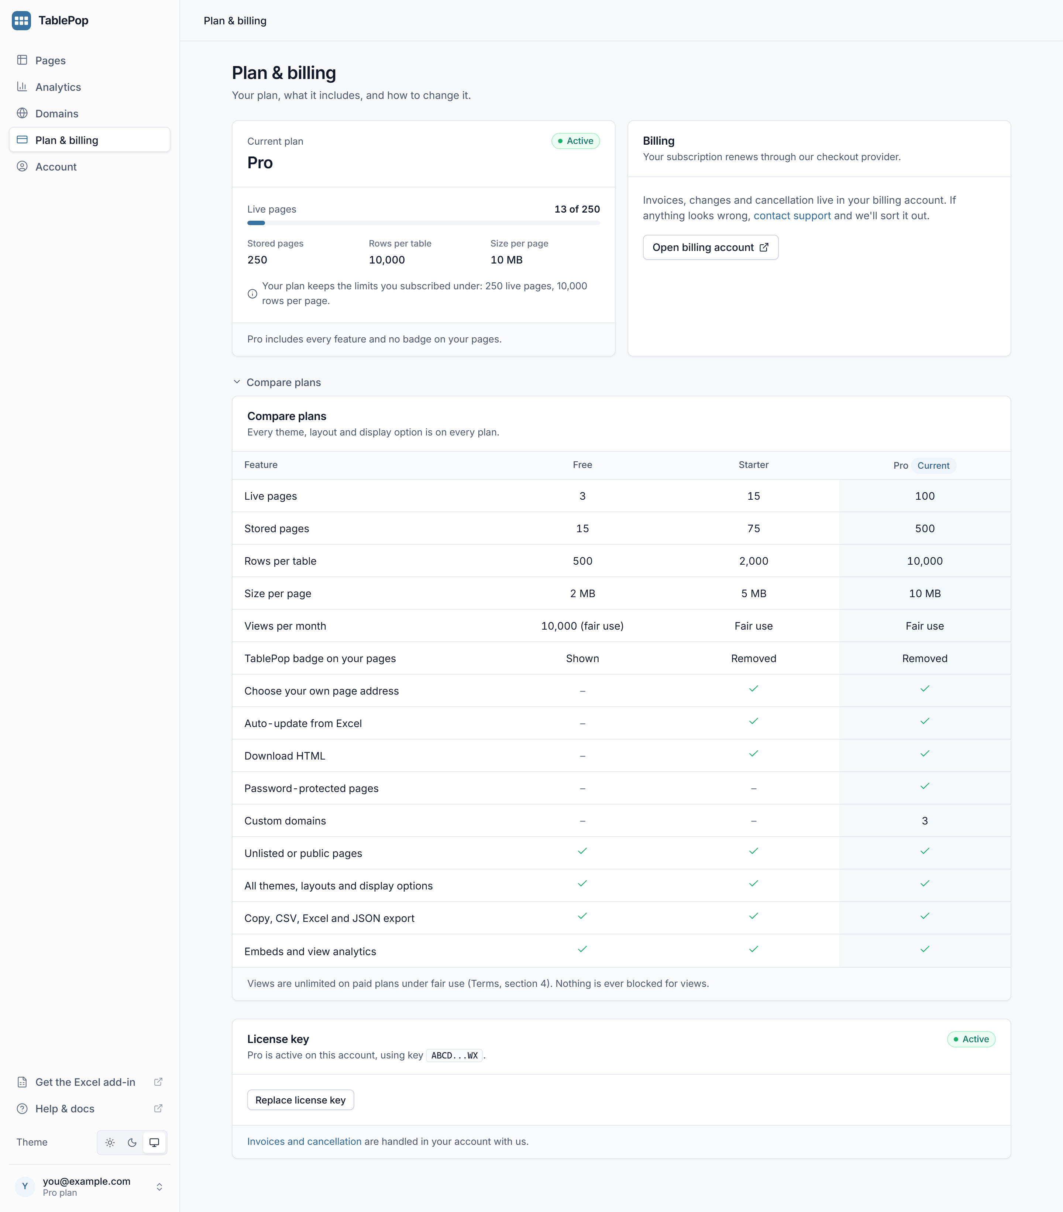
Task: Click the Plan & billing breadcrumb in top bar
Action: pyautogui.click(x=235, y=21)
